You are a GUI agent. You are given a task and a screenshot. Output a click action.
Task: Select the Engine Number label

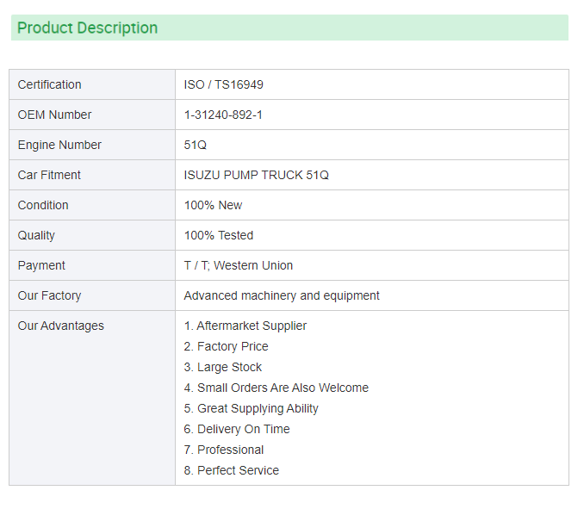59,145
